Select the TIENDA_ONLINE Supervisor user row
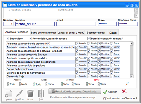This screenshot has width=141, height=104. [69, 10]
